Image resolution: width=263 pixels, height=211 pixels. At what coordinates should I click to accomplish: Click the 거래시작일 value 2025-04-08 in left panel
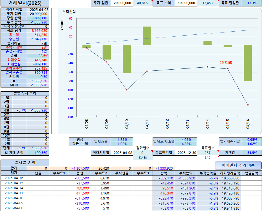38,10
